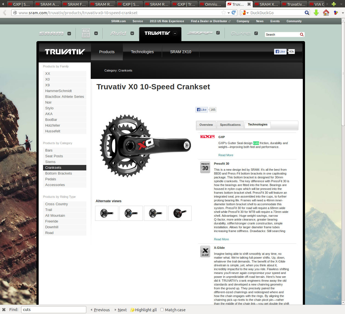The image size is (345, 314).
Task: Open the RockShox brand logo
Action: click(x=86, y=33)
